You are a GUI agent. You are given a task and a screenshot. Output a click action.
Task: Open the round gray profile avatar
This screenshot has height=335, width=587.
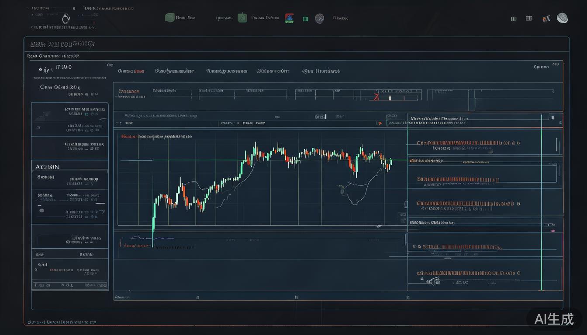click(562, 18)
